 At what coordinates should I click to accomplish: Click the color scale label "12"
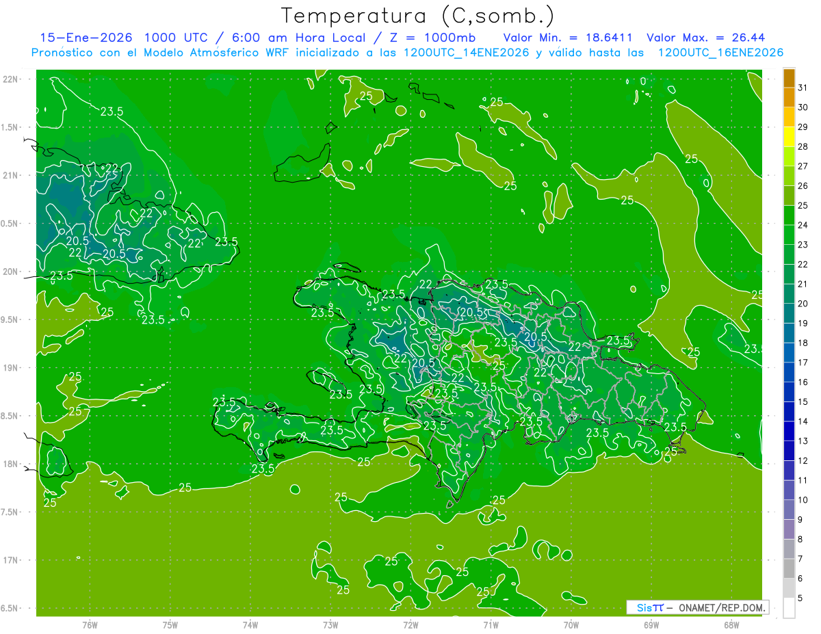tap(803, 460)
